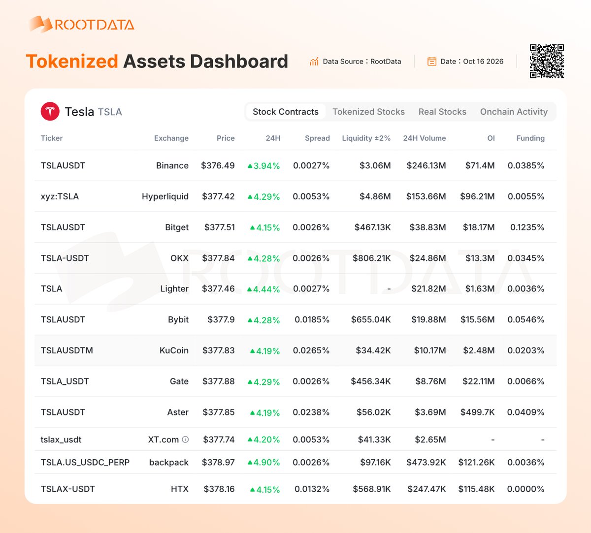This screenshot has width=591, height=533.
Task: Click the $806.21K liquidity value
Action: pyautogui.click(x=372, y=258)
